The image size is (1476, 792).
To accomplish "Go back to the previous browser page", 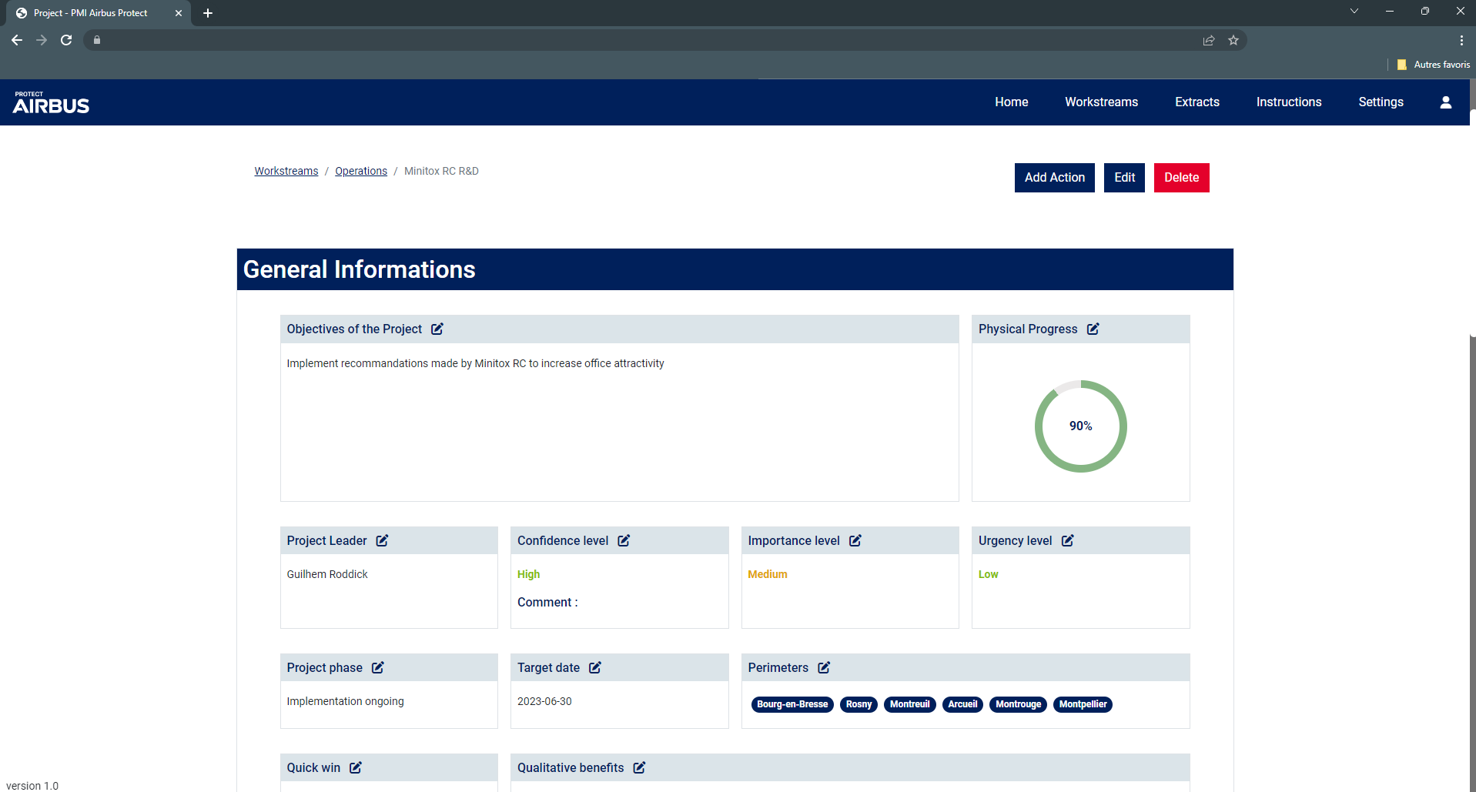I will pos(17,40).
